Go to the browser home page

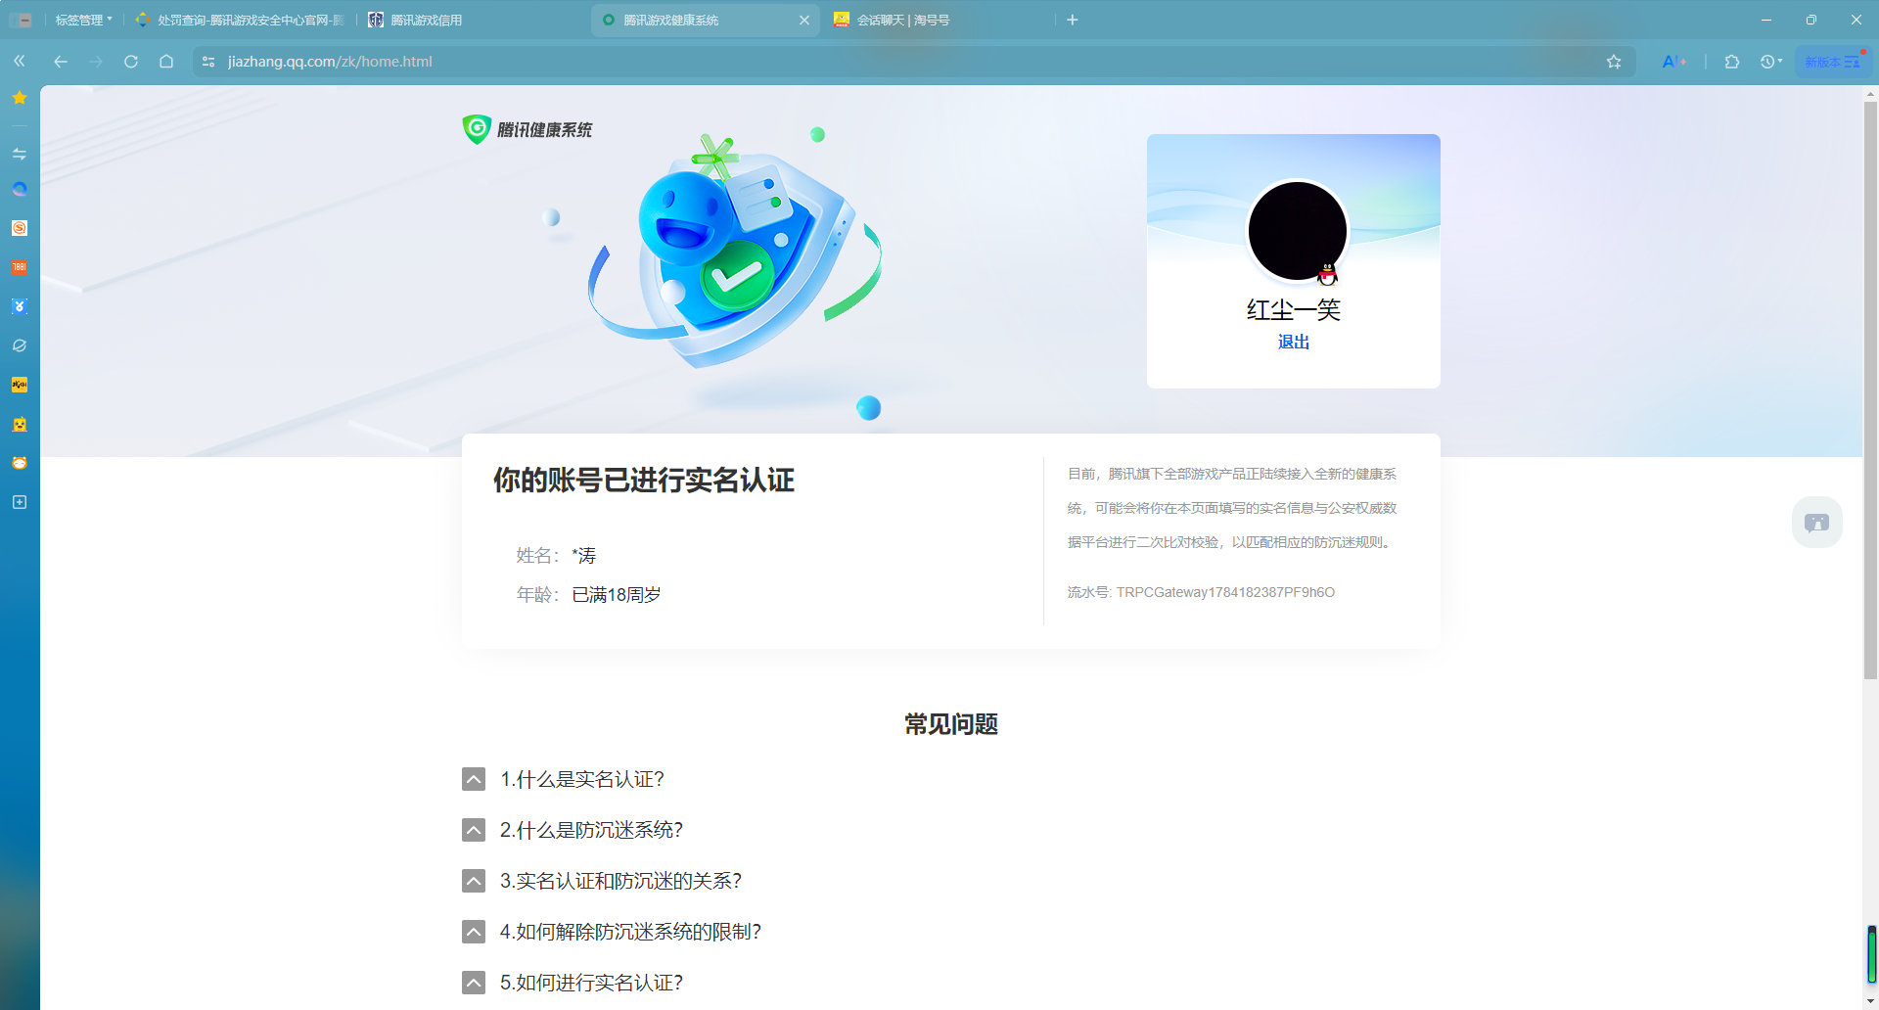tap(166, 61)
